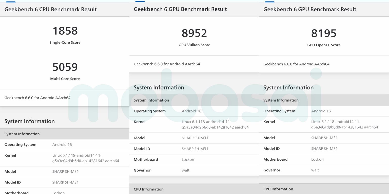Image resolution: width=389 pixels, height=194 pixels.
Task: Expand the CPU Information section in the right panel
Action: coord(278,189)
